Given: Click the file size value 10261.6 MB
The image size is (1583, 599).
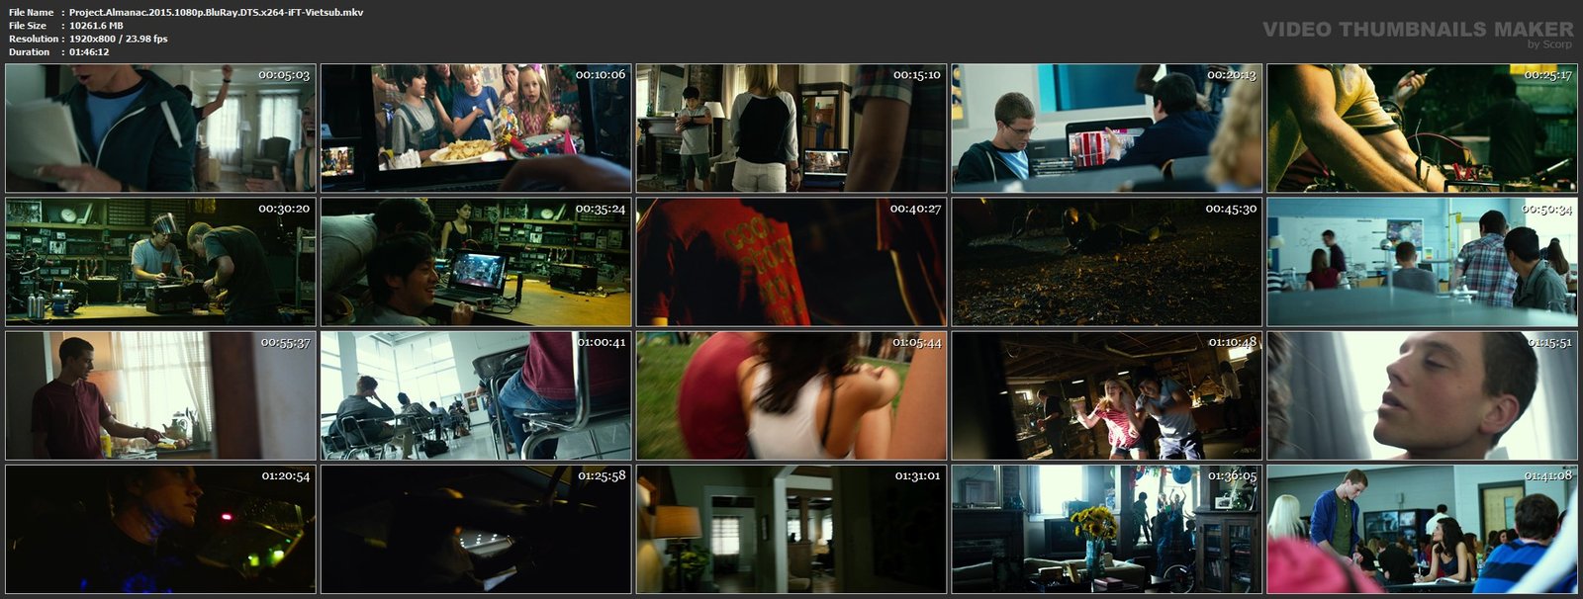Looking at the screenshot, I should [96, 26].
